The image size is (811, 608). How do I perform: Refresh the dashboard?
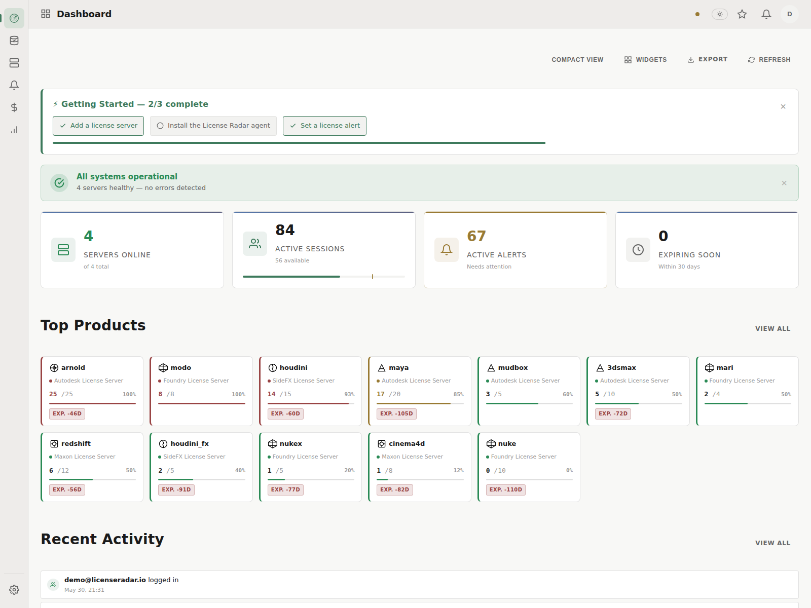769,60
